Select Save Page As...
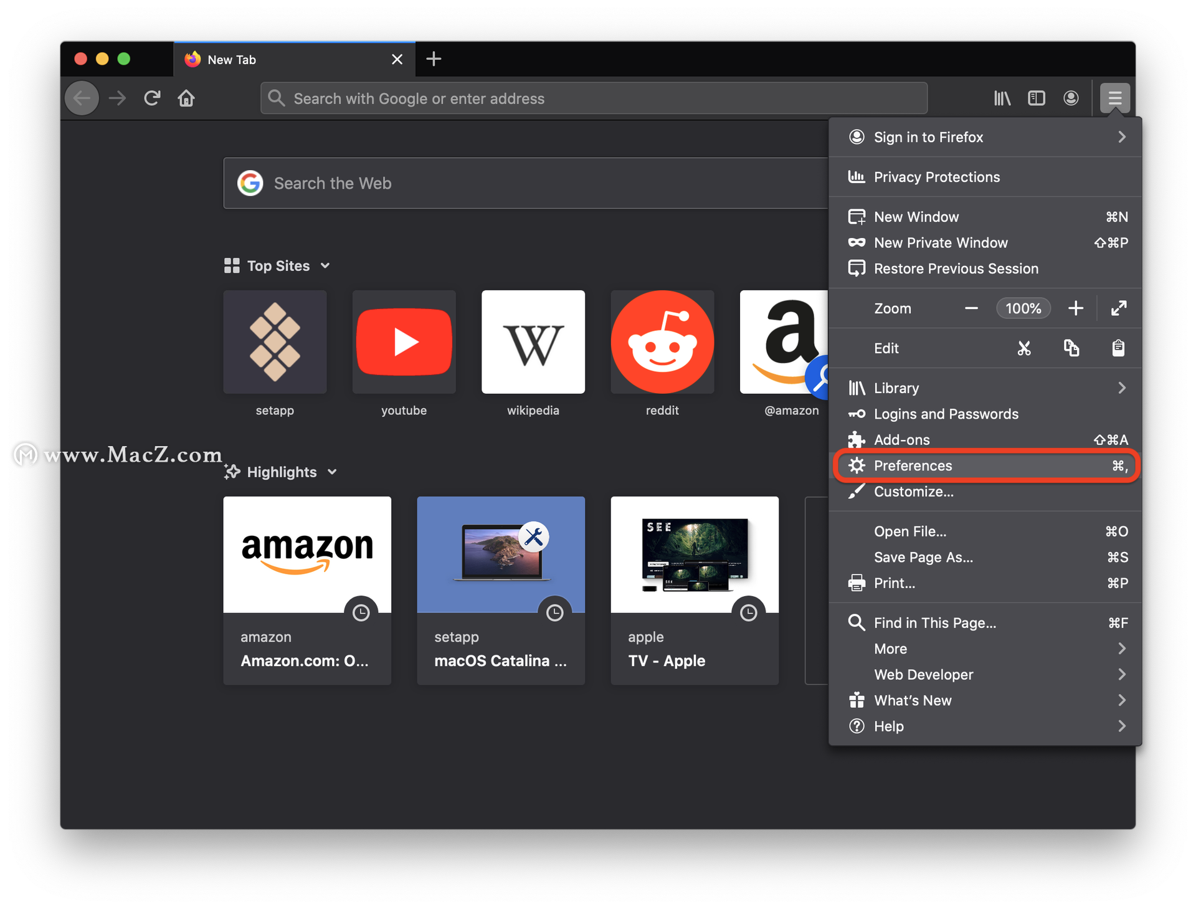The width and height of the screenshot is (1196, 909). pos(985,557)
